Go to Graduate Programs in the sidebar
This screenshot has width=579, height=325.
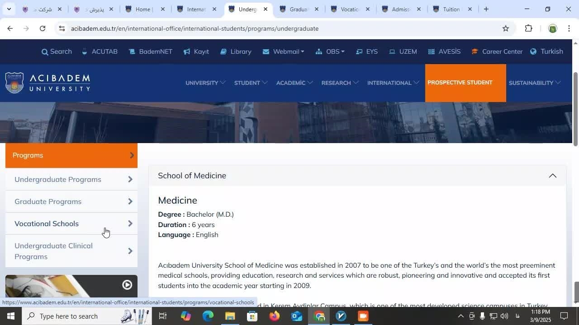pyautogui.click(x=48, y=201)
